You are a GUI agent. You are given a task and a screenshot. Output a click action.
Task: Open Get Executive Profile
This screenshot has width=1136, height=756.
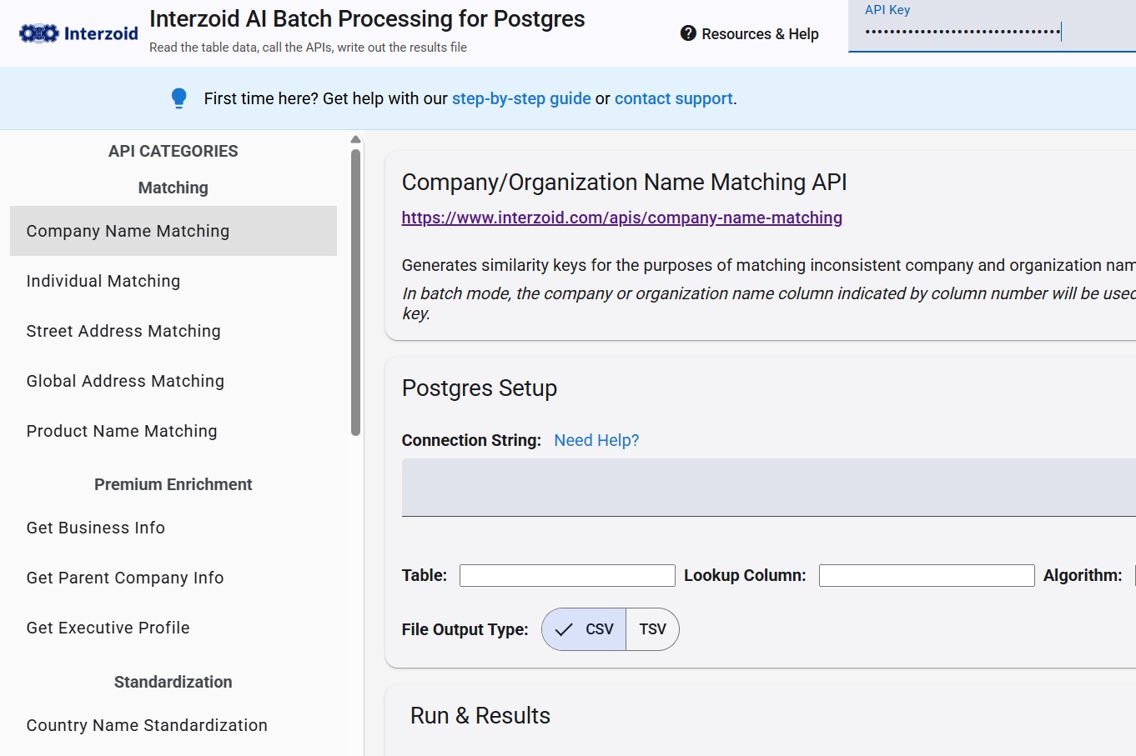click(108, 628)
